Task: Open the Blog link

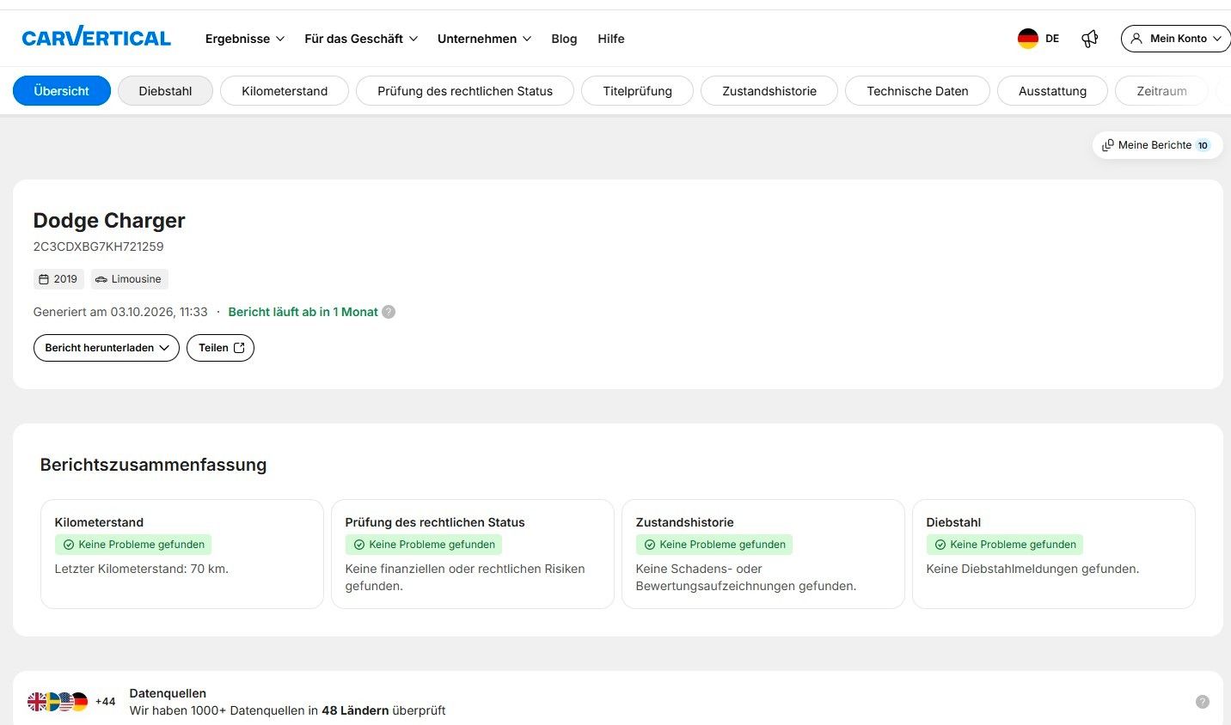Action: tap(564, 39)
